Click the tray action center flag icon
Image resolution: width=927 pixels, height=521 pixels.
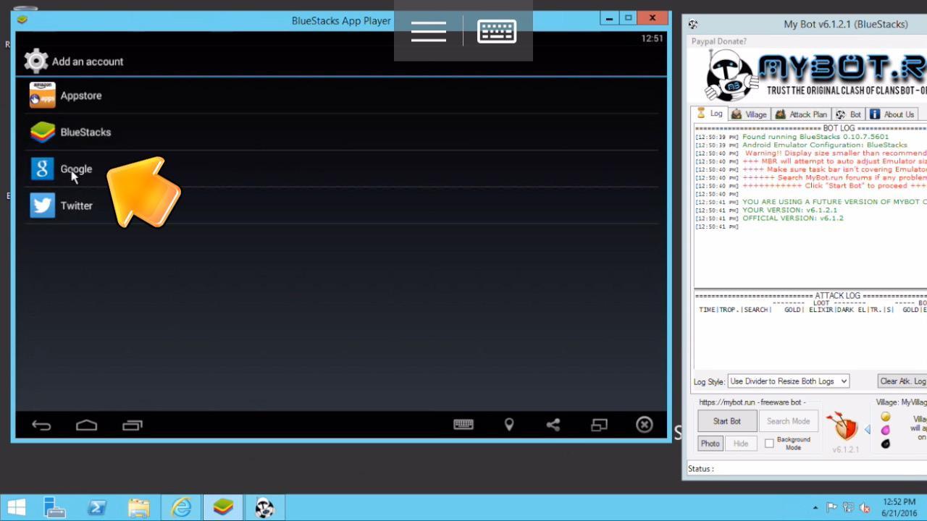point(831,508)
